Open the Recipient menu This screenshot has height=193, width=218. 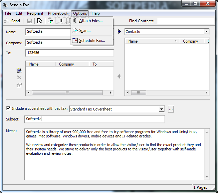pos(35,13)
